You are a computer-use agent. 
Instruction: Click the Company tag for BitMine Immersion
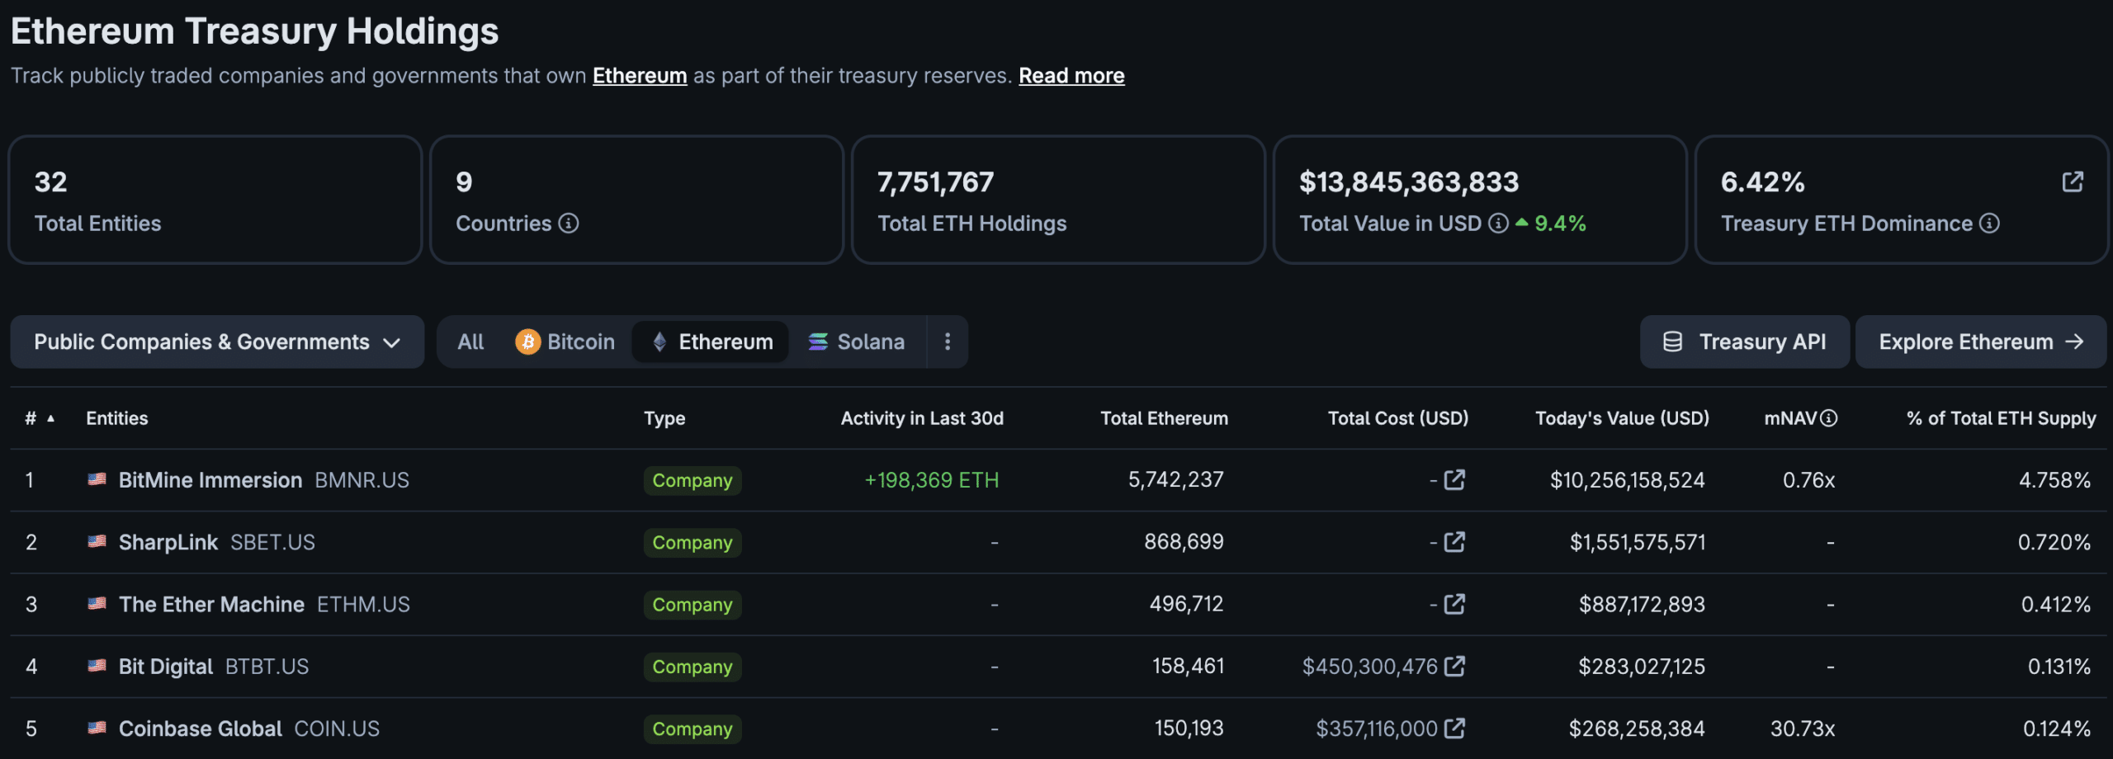(x=693, y=480)
